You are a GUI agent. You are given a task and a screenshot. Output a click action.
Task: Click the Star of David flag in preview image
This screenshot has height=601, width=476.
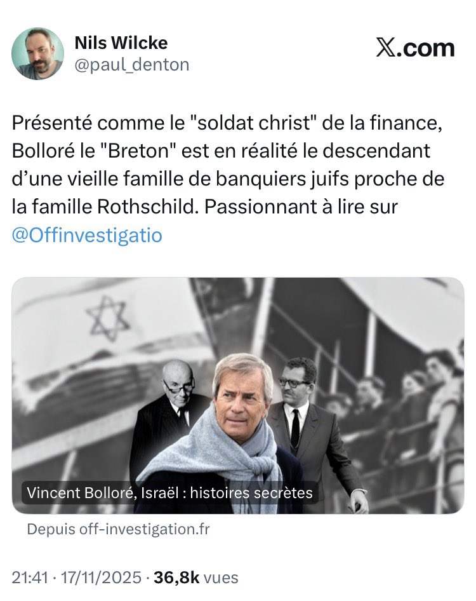[x=108, y=318]
